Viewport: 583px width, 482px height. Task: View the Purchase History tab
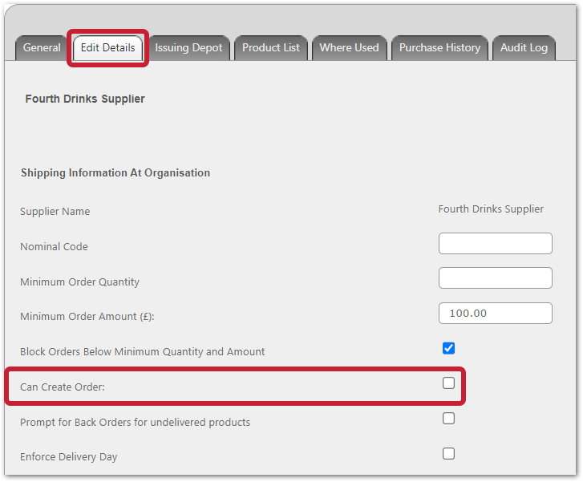(439, 48)
